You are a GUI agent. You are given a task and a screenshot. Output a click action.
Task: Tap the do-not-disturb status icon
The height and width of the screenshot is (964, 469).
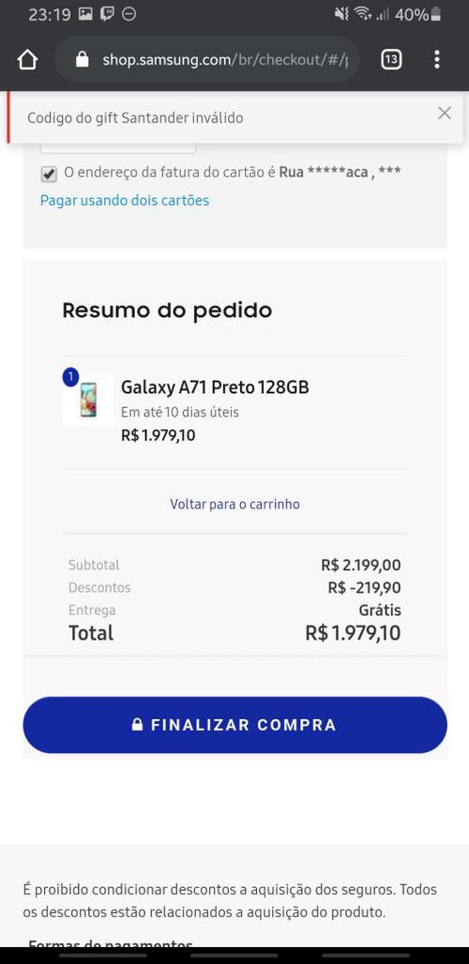tap(129, 14)
